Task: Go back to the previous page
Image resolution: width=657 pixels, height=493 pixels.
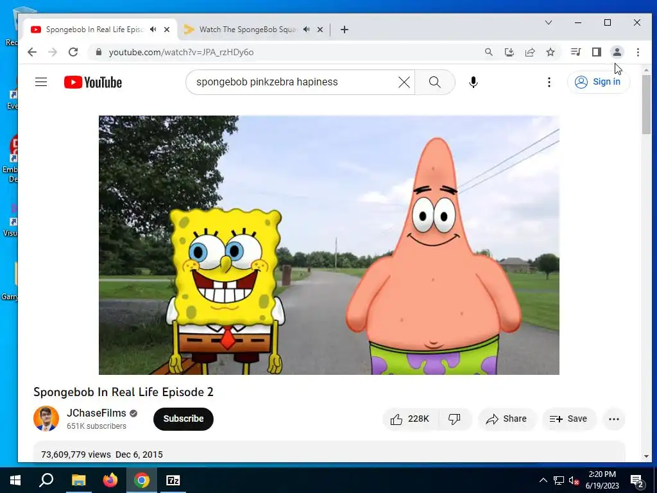Action: [32, 52]
